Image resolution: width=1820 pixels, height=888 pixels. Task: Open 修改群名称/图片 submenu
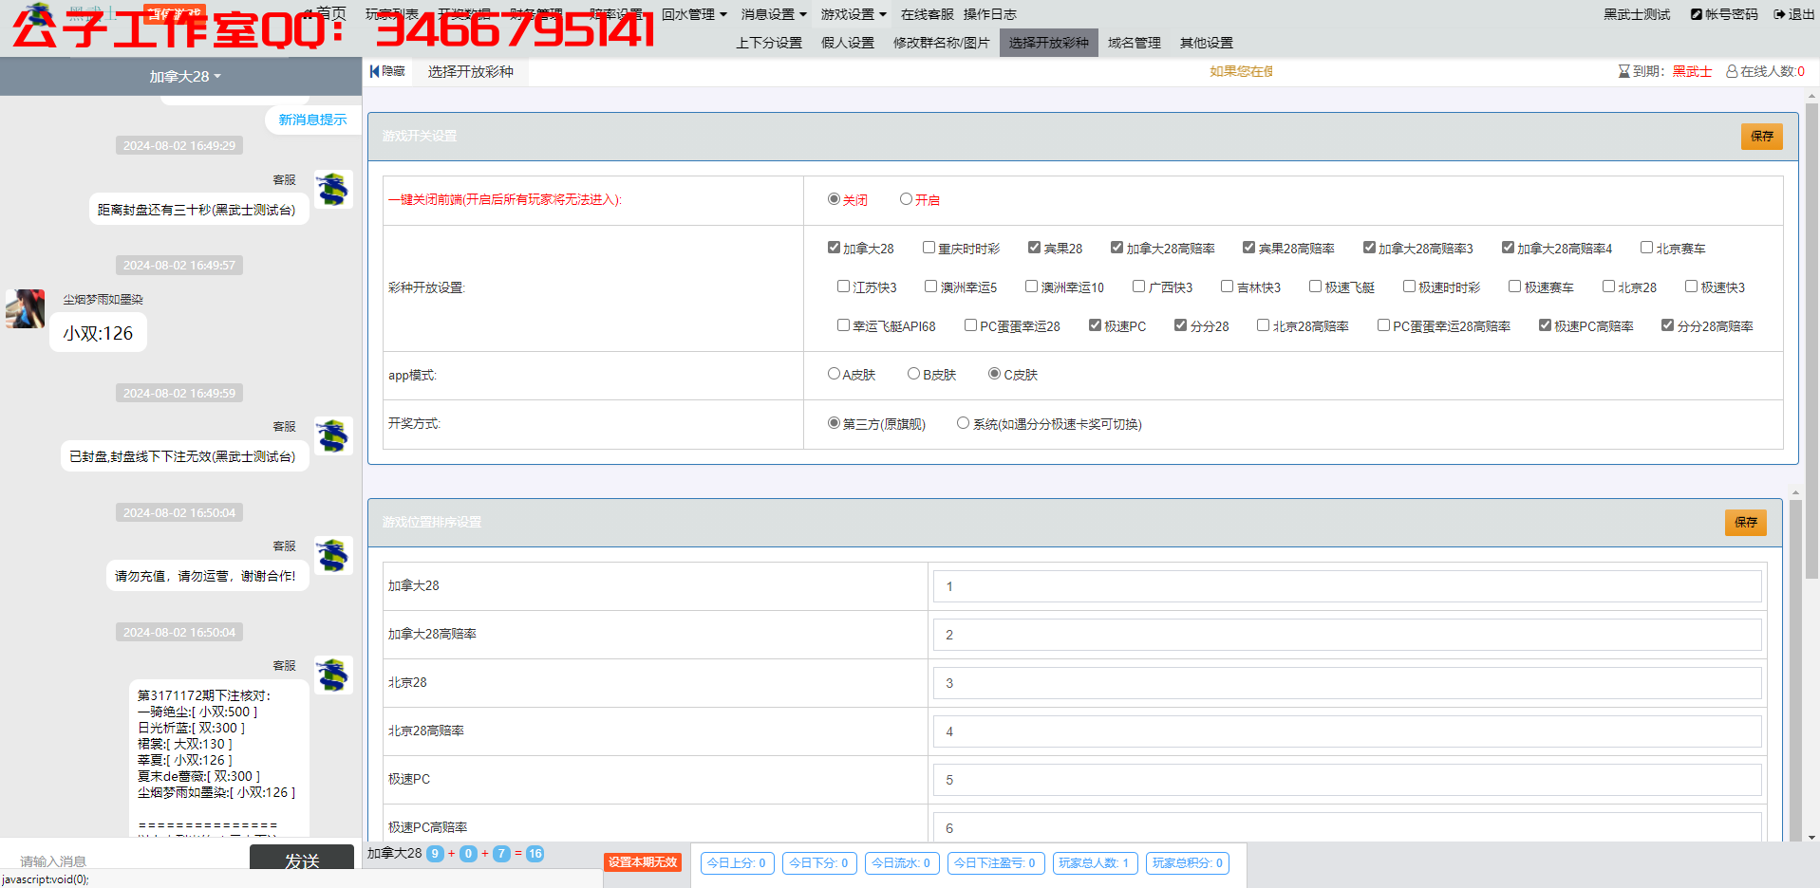click(942, 43)
